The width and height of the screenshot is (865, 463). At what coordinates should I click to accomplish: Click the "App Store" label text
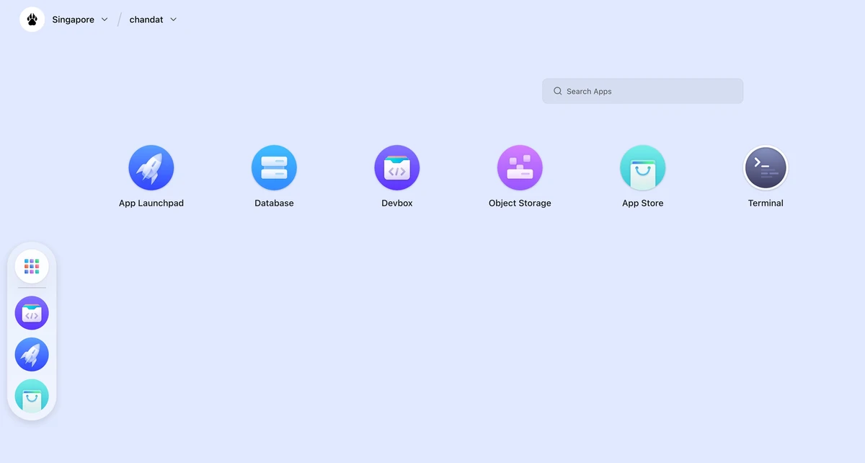[x=643, y=203]
